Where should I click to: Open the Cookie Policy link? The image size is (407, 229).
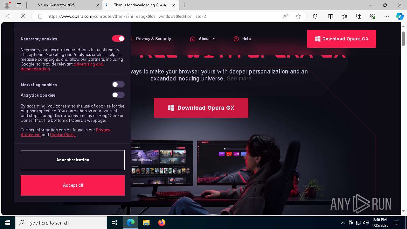[63, 135]
